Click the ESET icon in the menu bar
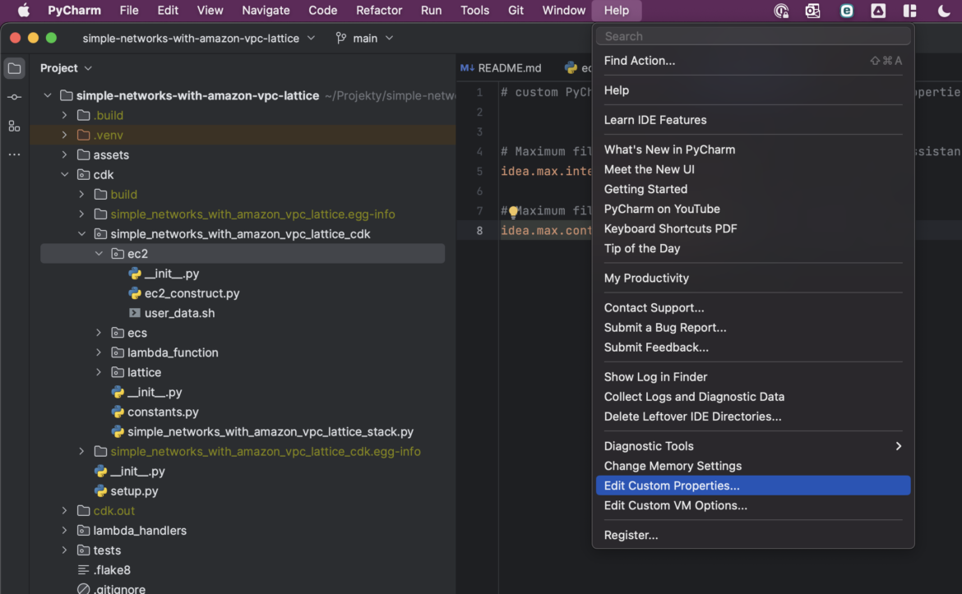 [x=846, y=11]
